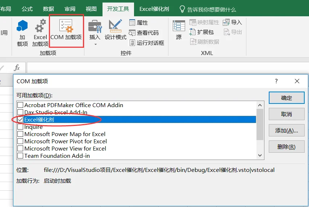Select the Inquire add-in row text
This screenshot has width=309, height=207.
point(33,127)
